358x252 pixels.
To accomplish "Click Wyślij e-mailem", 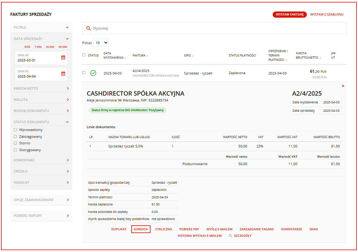I will (x=219, y=229).
